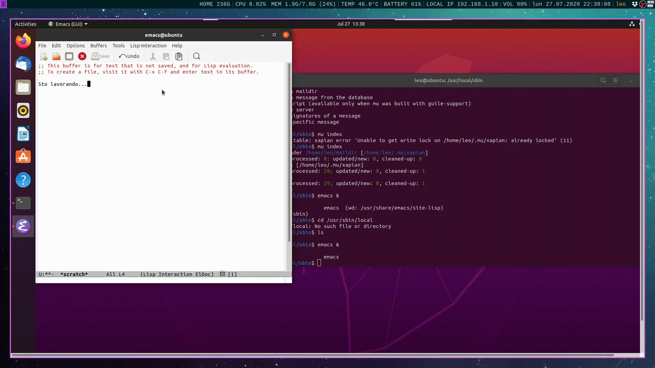Launch Thunderbird mail from the dock
655x368 pixels.
(23, 64)
